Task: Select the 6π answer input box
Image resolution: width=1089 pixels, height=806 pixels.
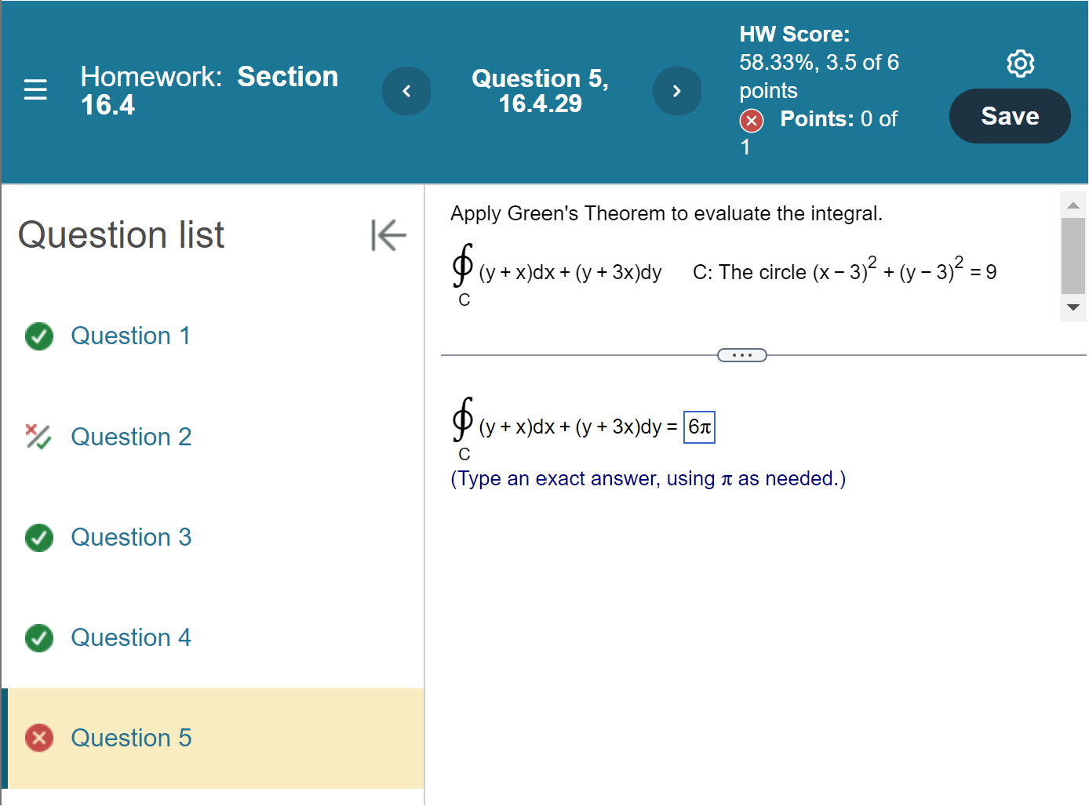Action: click(x=699, y=427)
